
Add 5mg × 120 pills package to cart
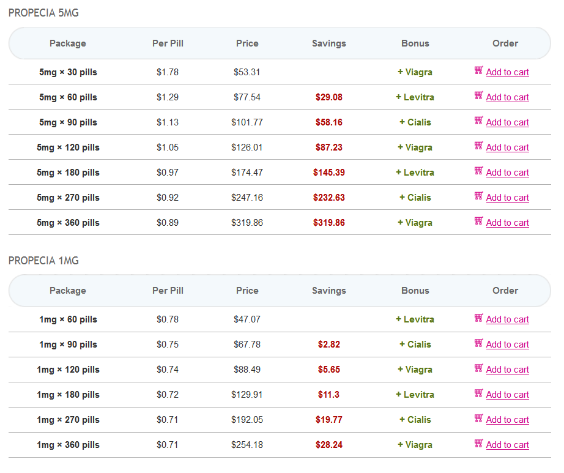click(x=507, y=147)
